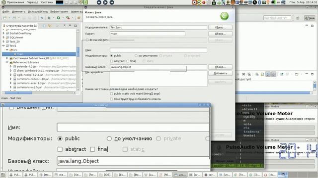Open the Run button dropdown arrow

pos(63,18)
